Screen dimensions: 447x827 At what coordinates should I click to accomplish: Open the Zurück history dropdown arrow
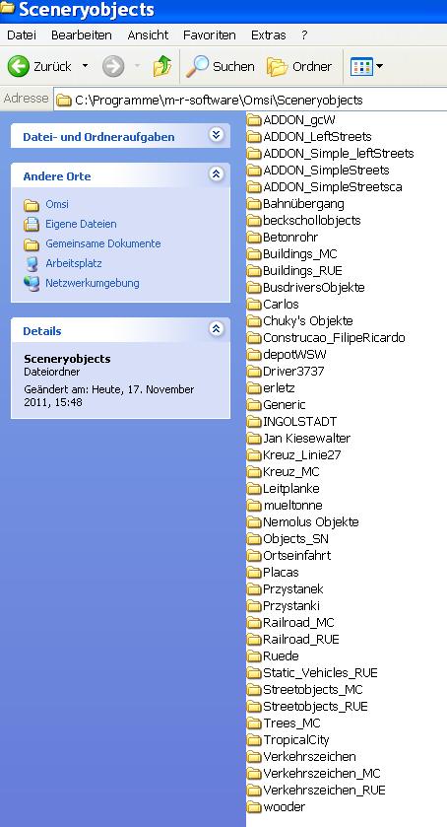(x=85, y=66)
